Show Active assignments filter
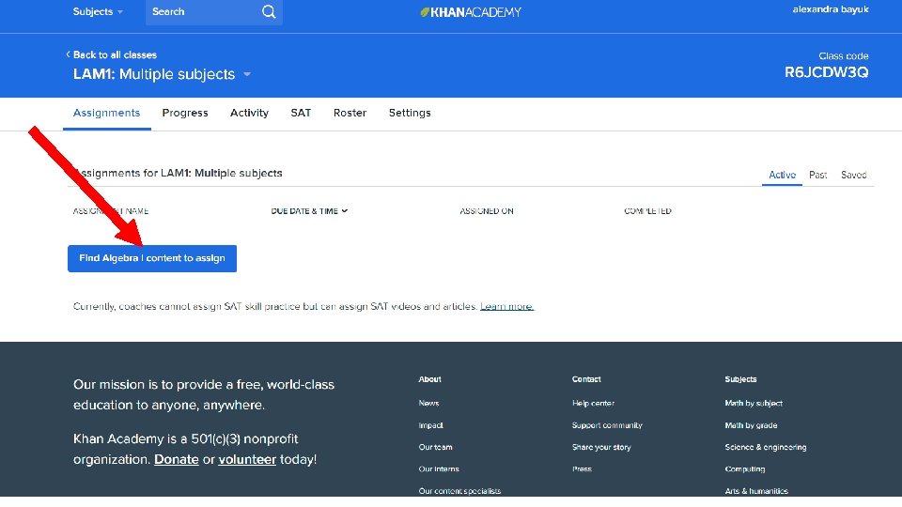Screen dimensions: 902x507 point(782,175)
